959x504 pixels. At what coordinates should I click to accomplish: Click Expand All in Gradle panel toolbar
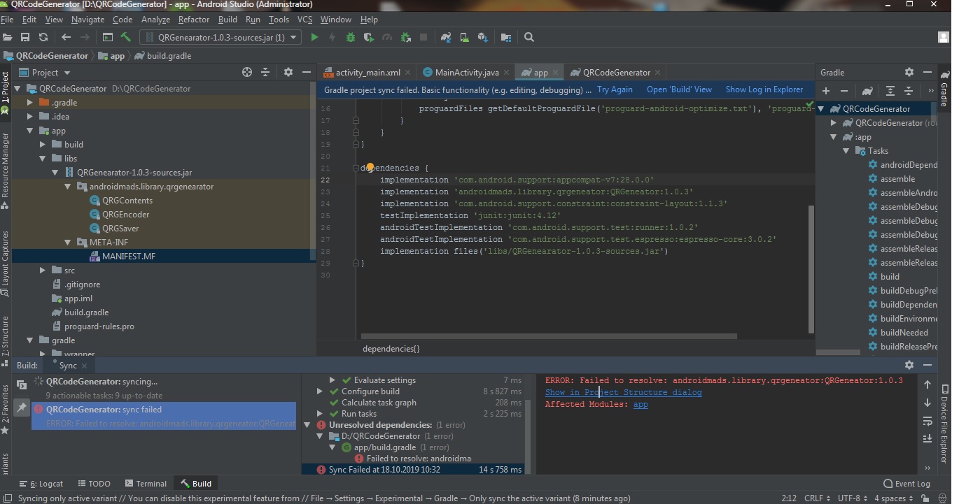click(890, 91)
